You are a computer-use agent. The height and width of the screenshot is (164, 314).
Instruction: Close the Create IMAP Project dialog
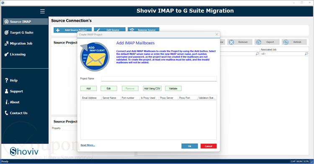click(x=217, y=34)
